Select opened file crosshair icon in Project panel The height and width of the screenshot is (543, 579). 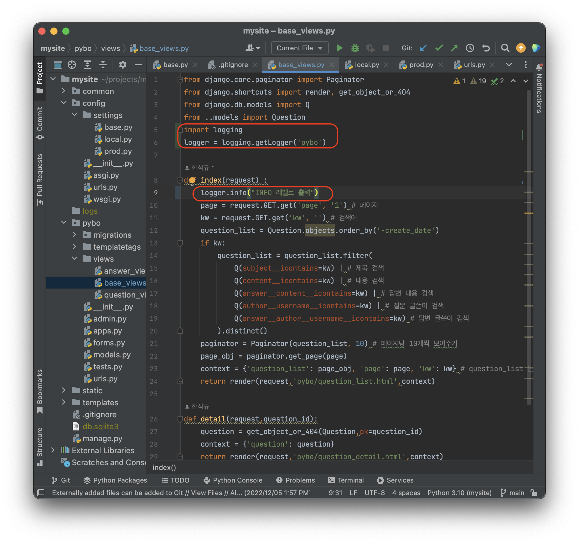point(72,65)
